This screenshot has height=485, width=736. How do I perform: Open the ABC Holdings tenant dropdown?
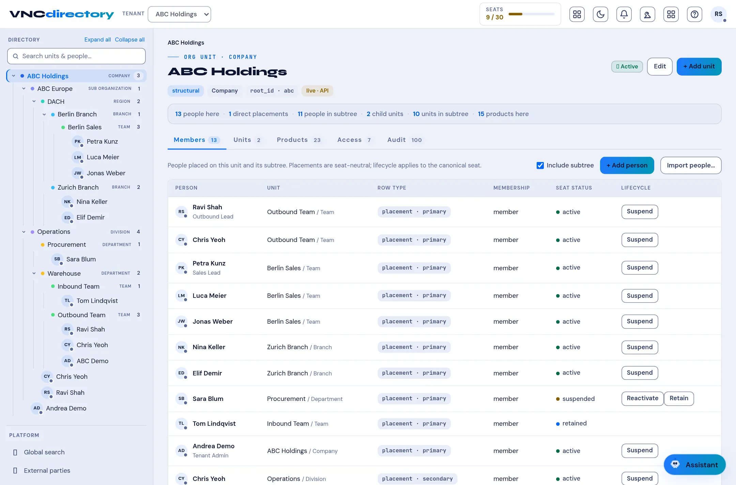point(179,14)
